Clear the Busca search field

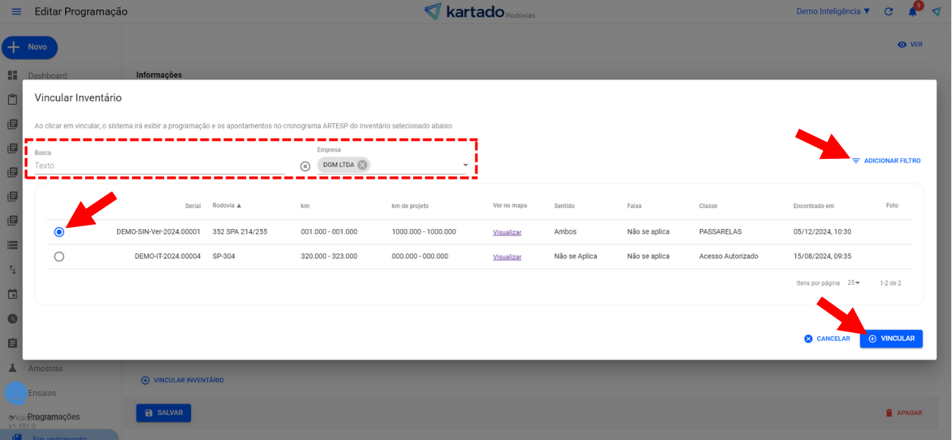pos(305,166)
